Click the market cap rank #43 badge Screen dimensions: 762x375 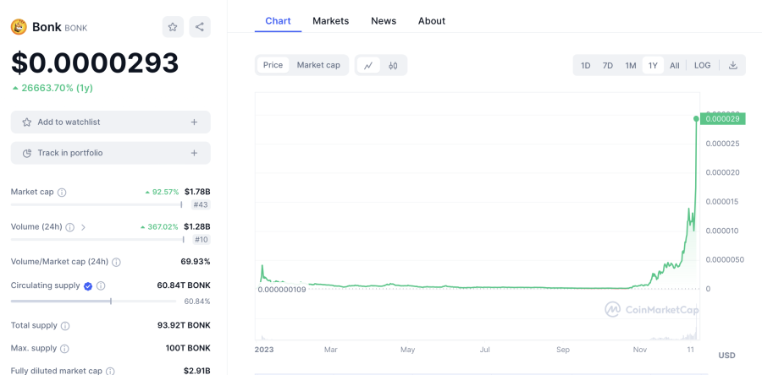pyautogui.click(x=201, y=205)
